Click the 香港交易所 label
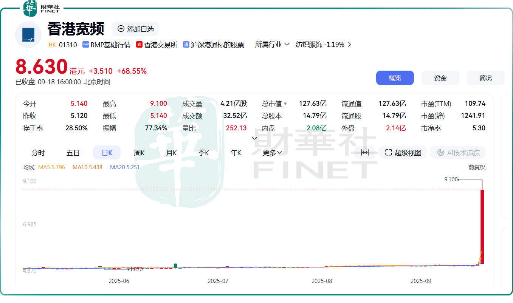 tap(161, 45)
